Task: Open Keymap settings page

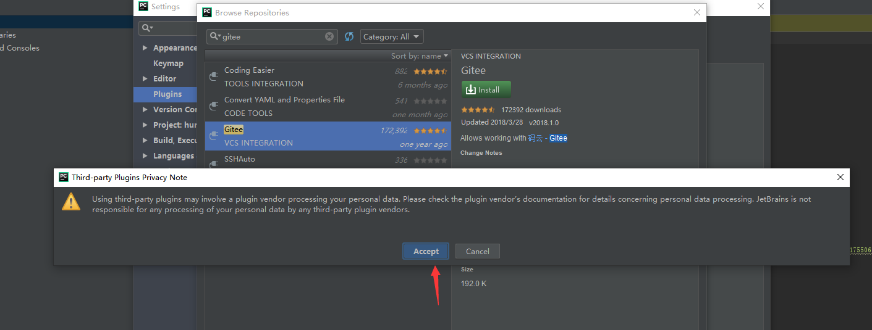Action: point(168,63)
